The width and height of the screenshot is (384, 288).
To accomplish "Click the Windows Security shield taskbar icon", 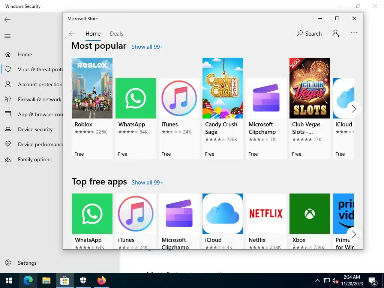I will pos(83,280).
